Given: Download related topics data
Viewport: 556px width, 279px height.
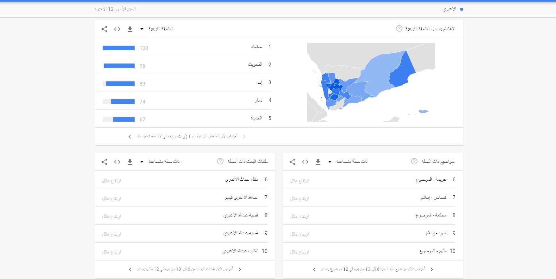Looking at the screenshot, I should [x=318, y=162].
